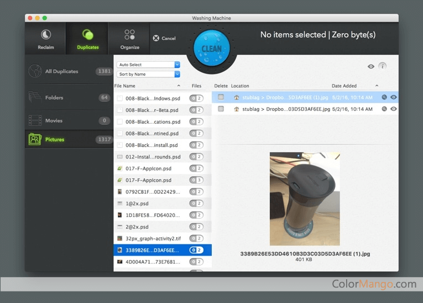The width and height of the screenshot is (423, 303).
Task: Click thumbnail icon of 3389B26E...D3AF6EE
Action: pos(120,250)
